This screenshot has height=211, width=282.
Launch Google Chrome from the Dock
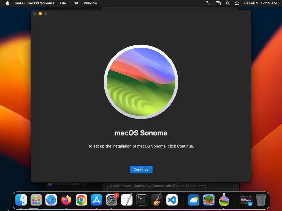81,200
